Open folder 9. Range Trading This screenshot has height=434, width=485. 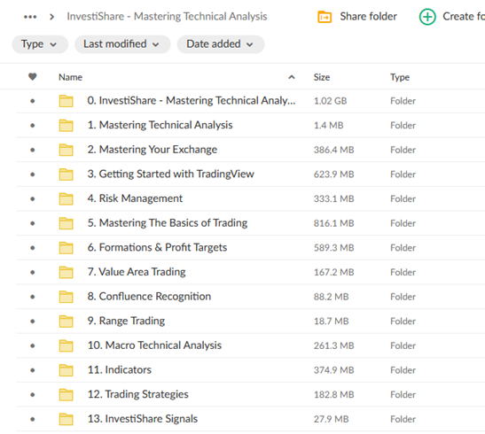126,321
